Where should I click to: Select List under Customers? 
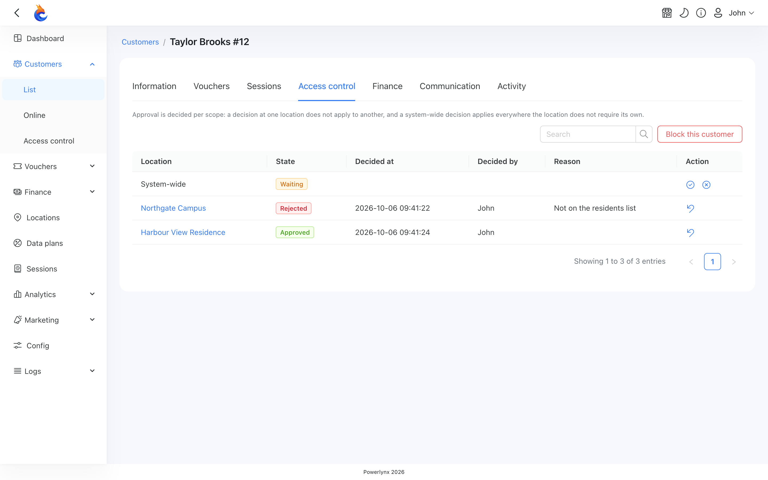(53, 90)
